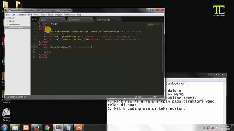Screen dimensions: 234x131
Task: Open Firefox from the taskbar
Action: click(x=36, y=128)
